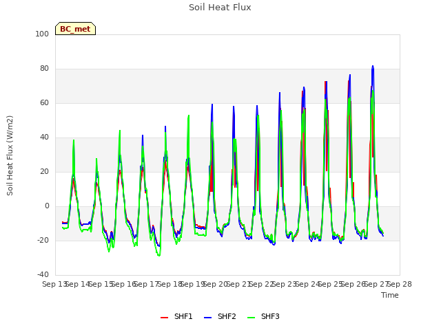The width and height of the screenshot is (441, 330).
Task: Click the Time axis label
Action: click(390, 295)
